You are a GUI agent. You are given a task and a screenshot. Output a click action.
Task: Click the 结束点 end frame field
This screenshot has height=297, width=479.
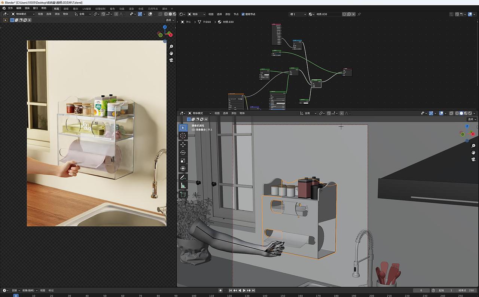[x=466, y=290]
